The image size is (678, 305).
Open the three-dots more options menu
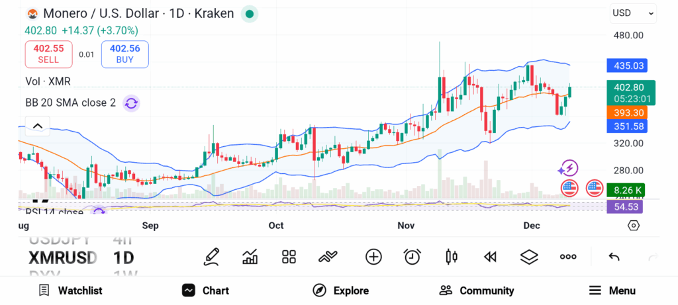tap(568, 257)
